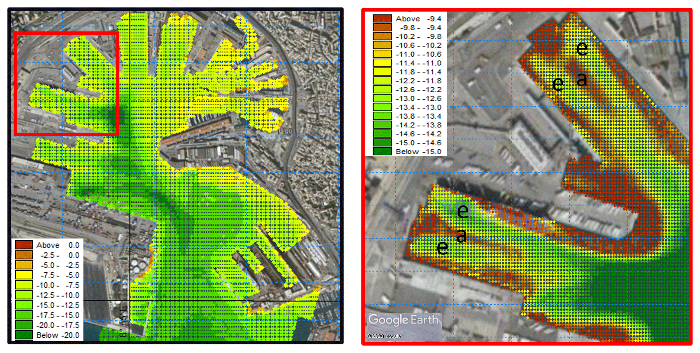Click the lower 'a' marker in the right map

tap(461, 236)
